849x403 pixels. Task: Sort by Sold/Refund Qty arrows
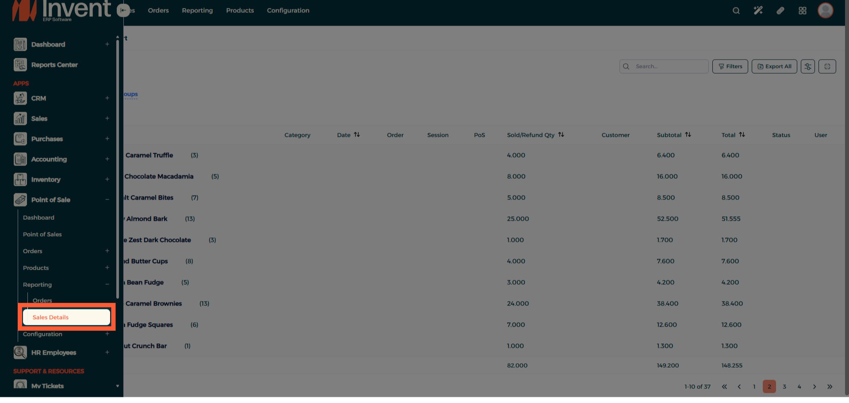click(x=561, y=135)
